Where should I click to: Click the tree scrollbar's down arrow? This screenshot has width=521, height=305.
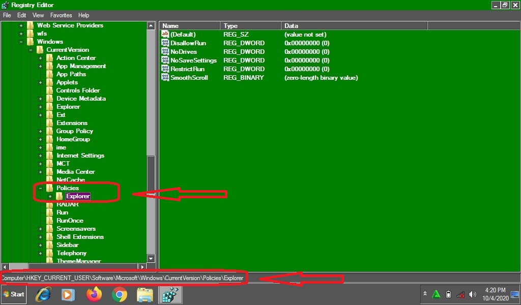(151, 258)
